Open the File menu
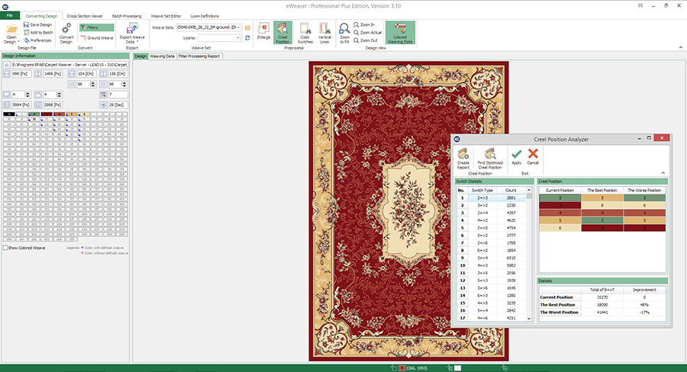The width and height of the screenshot is (687, 372). pos(10,15)
